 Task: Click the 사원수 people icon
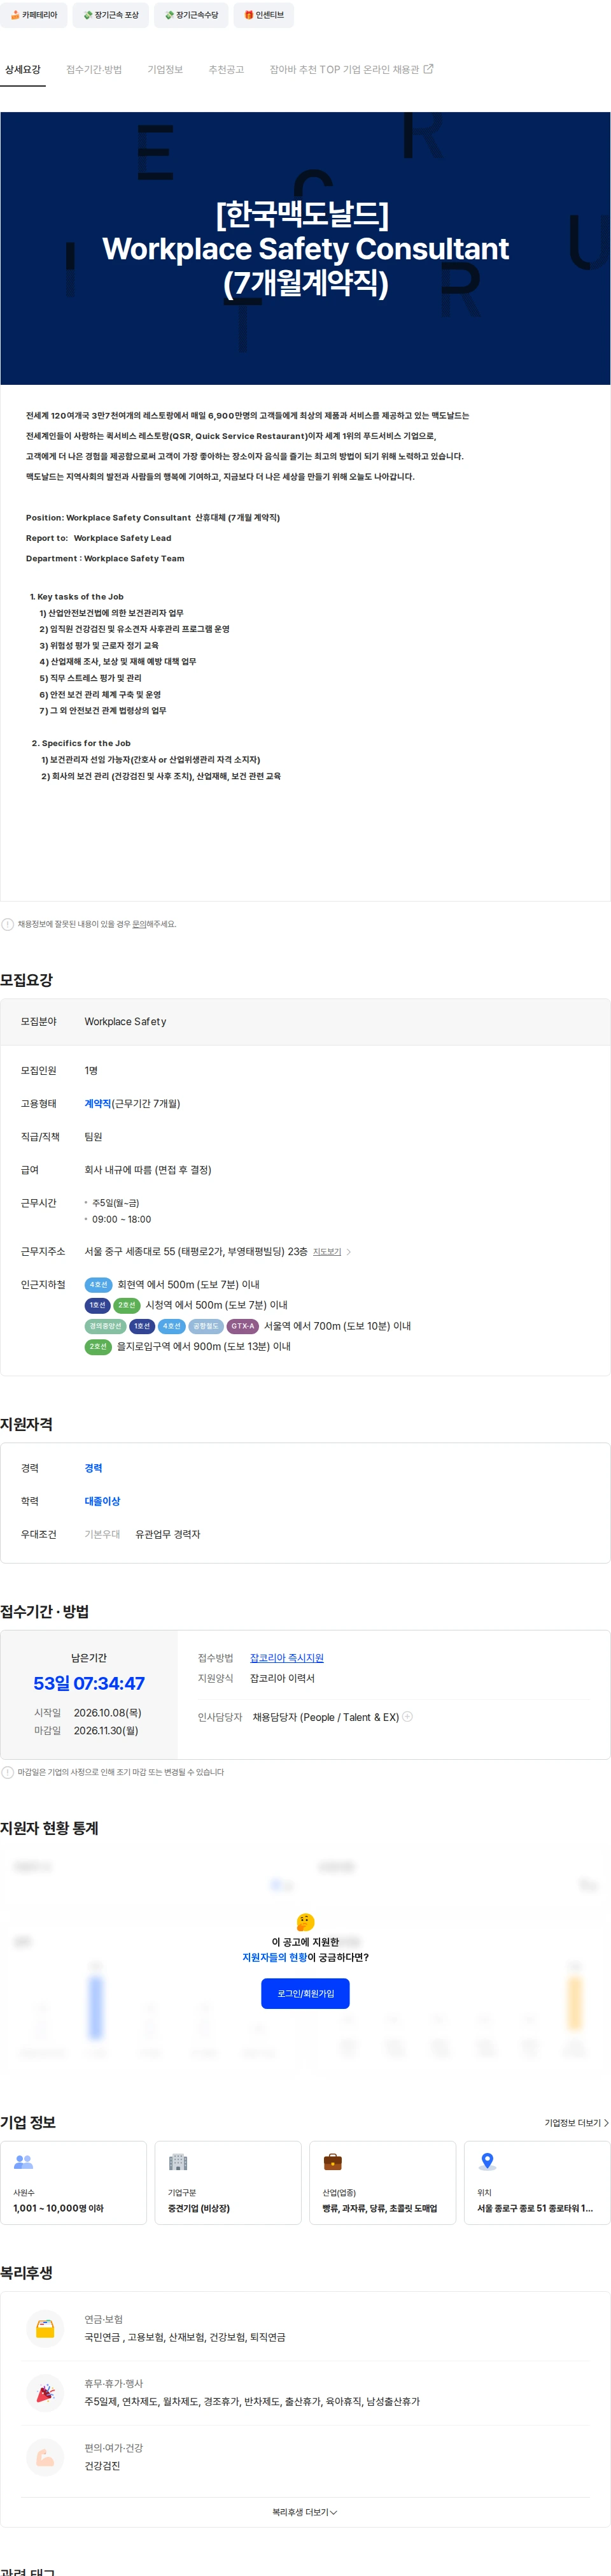point(24,2161)
